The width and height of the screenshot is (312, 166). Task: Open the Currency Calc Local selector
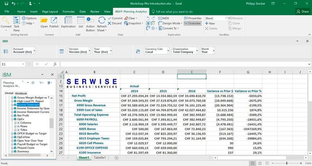(x=157, y=51)
